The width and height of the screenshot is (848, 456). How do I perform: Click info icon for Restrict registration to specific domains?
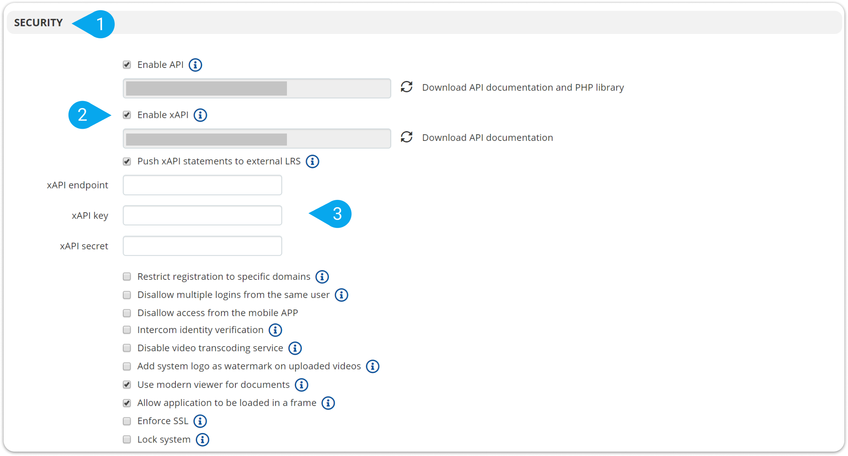coord(322,277)
